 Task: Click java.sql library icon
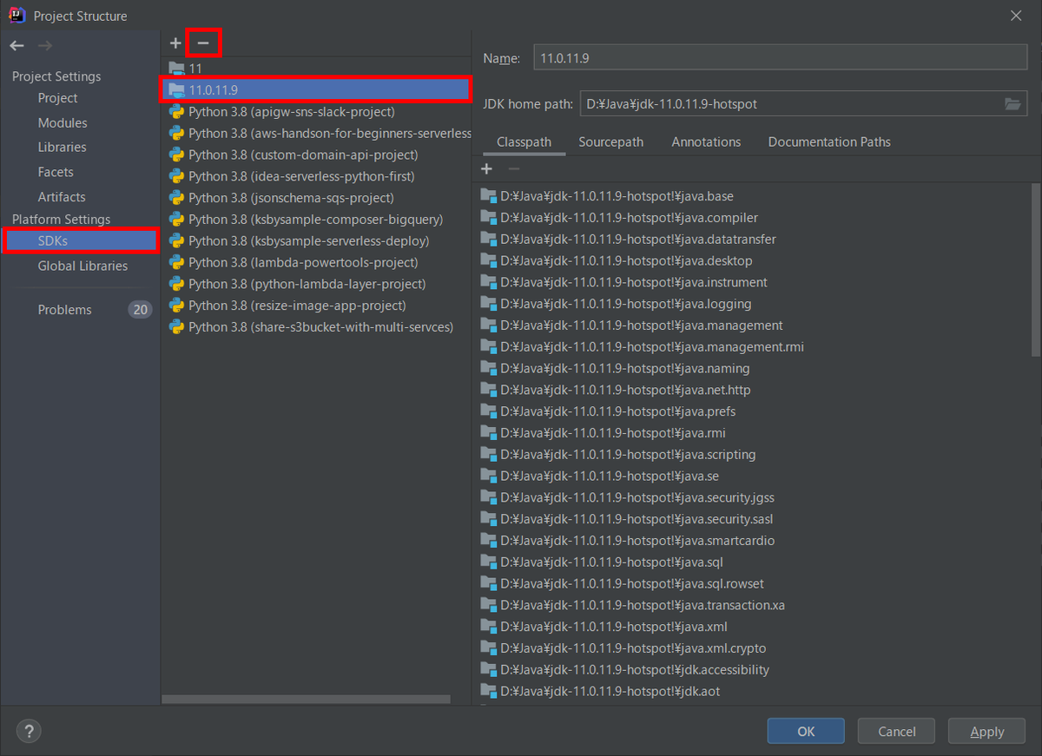click(x=488, y=562)
